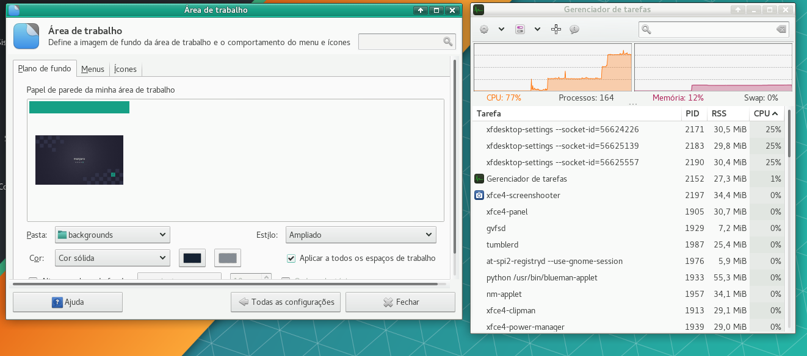This screenshot has height=356, width=807.
Task: Click the Gerenciador de tarefas process icon
Action: (479, 179)
